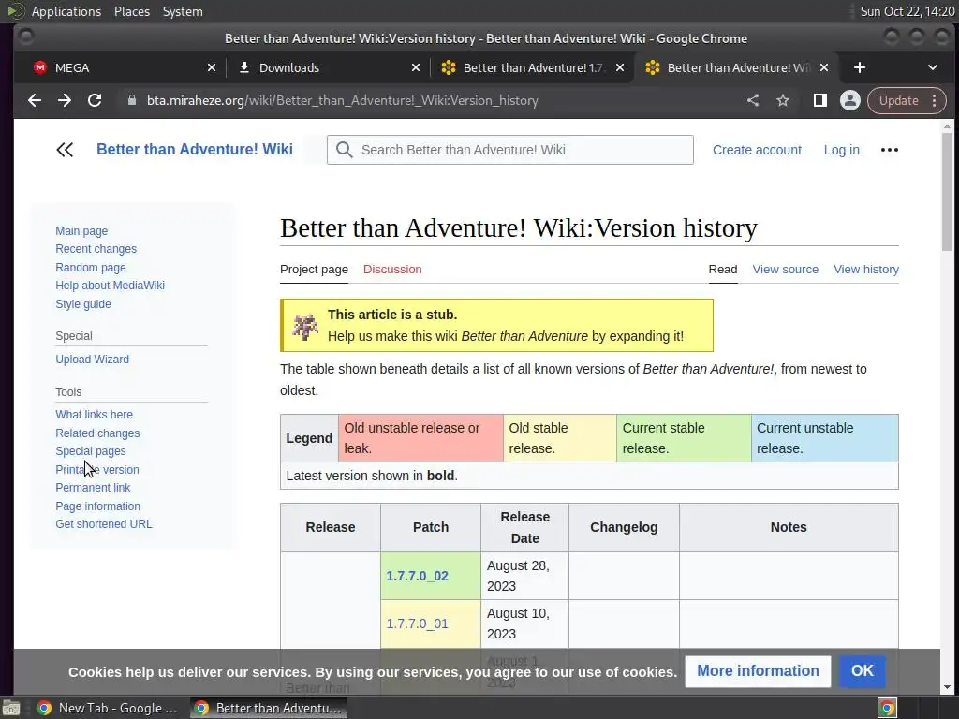The width and height of the screenshot is (959, 719).
Task: Click the Chrome icon in the bottom-right panel
Action: point(887,708)
